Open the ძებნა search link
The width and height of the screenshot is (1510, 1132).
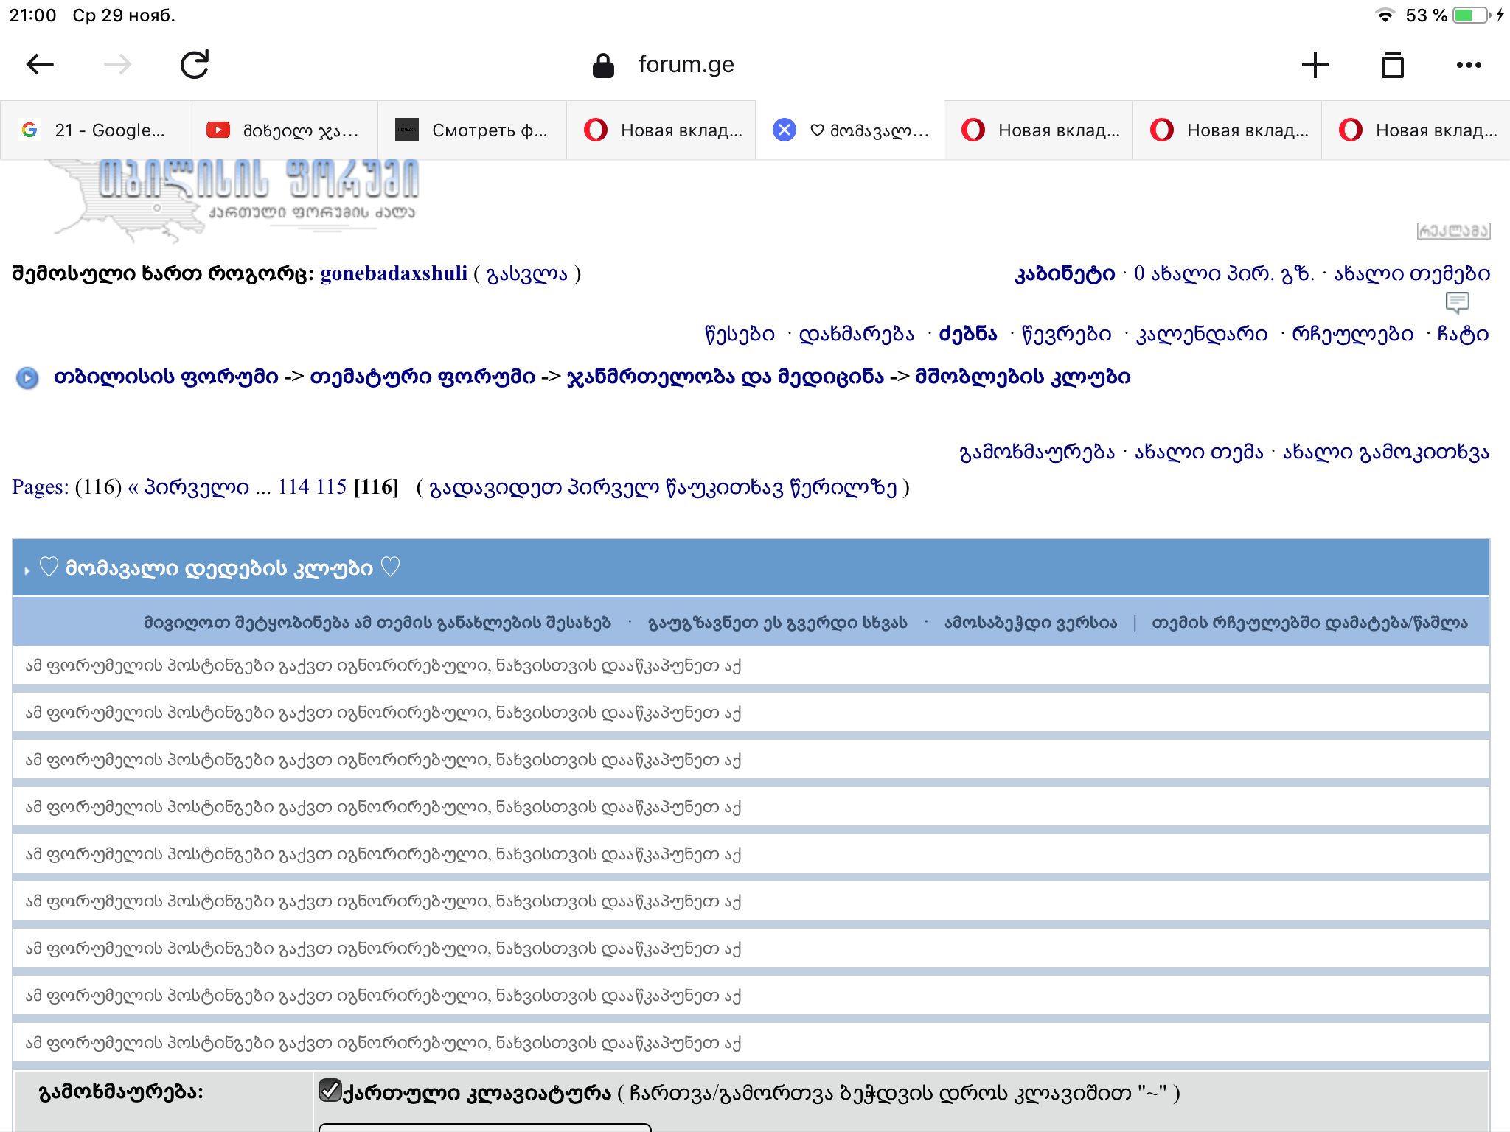point(967,335)
